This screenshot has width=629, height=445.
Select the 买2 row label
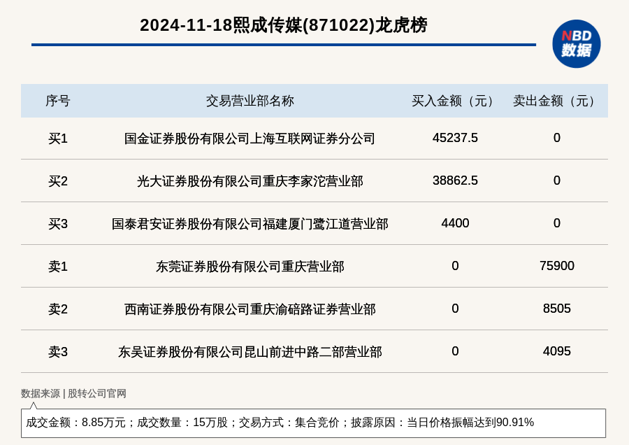coord(58,181)
